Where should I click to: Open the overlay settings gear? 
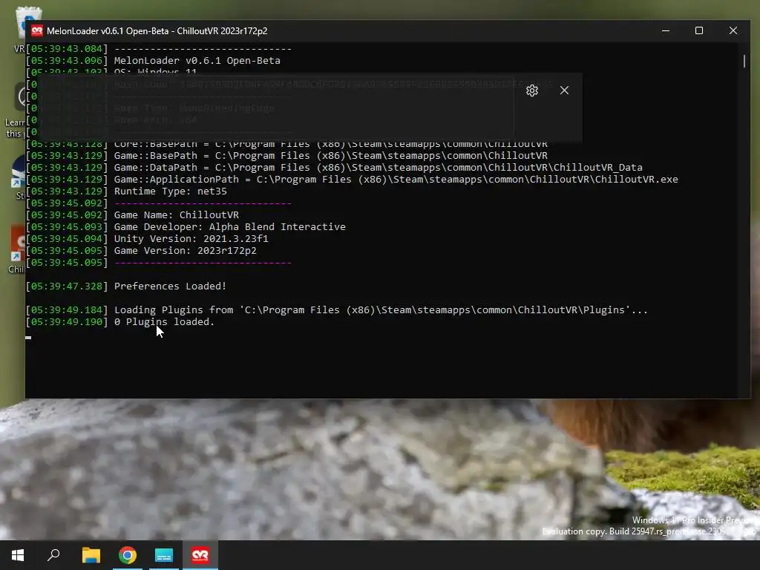(x=532, y=91)
